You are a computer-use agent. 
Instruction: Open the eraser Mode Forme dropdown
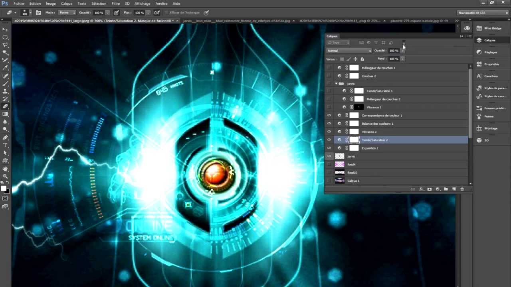[67, 13]
